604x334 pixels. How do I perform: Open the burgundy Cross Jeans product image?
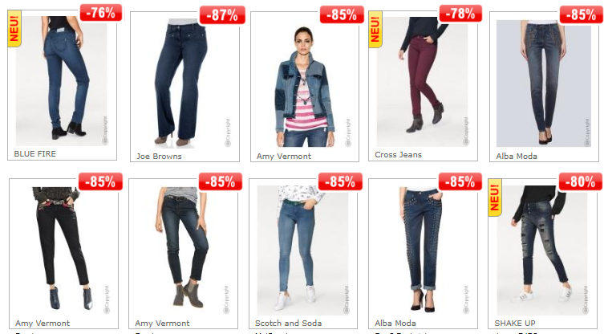click(x=423, y=82)
